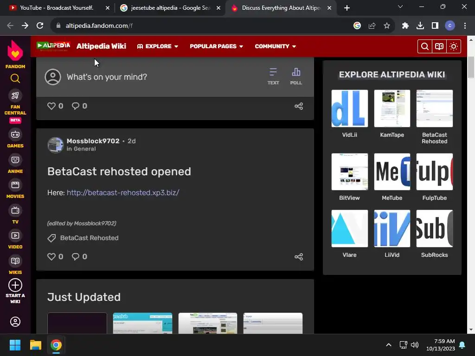Open Chrome downloads icon
This screenshot has width=475, height=356.
pos(420,26)
